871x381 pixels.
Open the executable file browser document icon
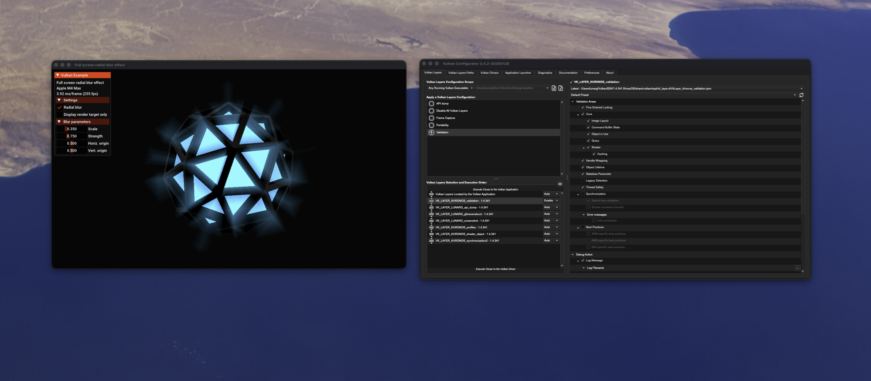click(x=554, y=88)
